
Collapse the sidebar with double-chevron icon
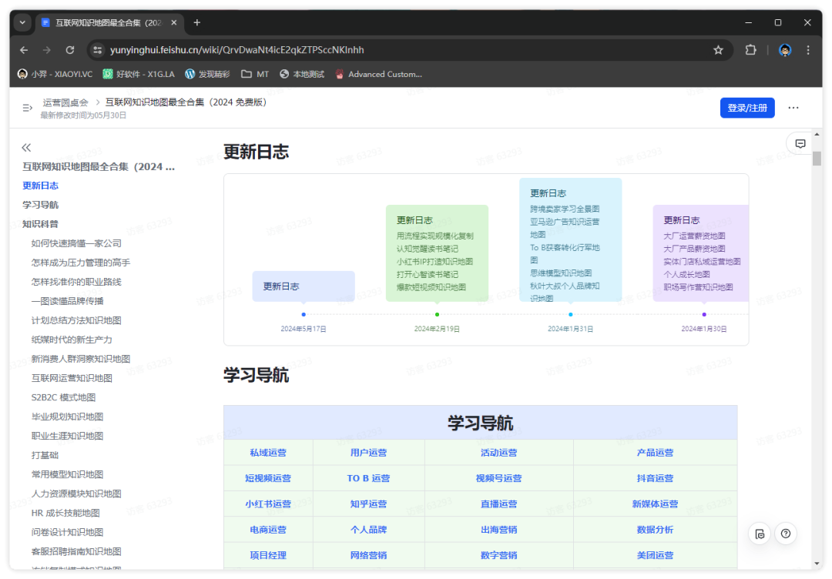[x=26, y=147]
